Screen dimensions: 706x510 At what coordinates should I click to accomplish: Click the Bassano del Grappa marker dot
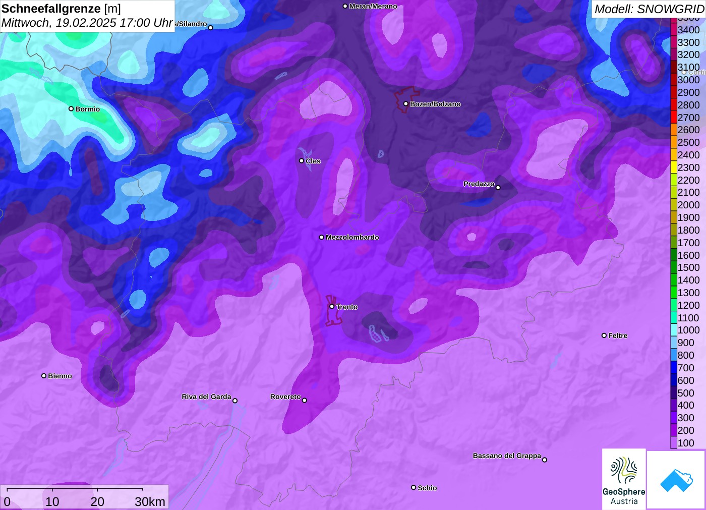(545, 460)
